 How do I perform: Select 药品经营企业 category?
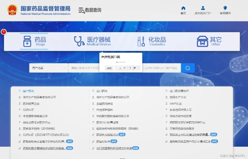click(31, 104)
